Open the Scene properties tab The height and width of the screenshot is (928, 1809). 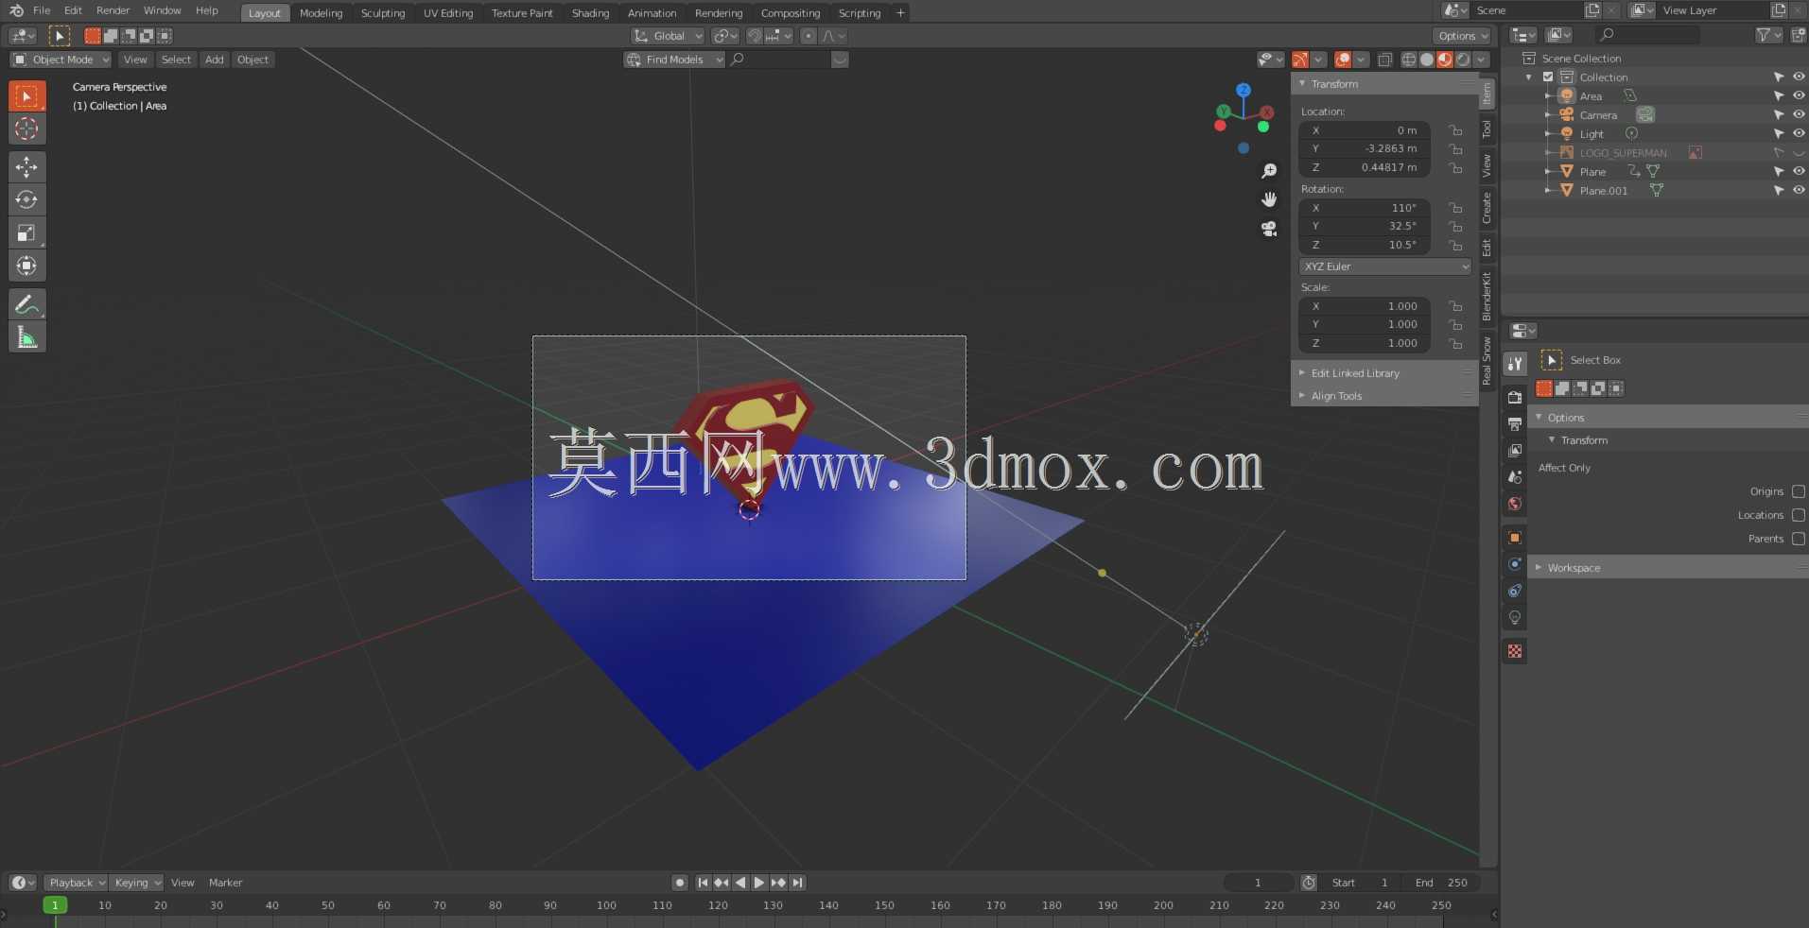tap(1515, 477)
